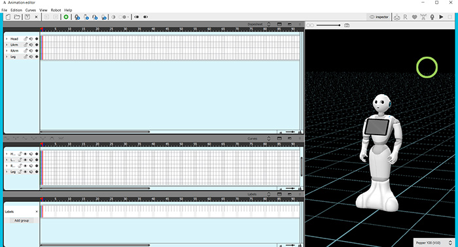Screen dimensions: 458x247
Task: Click the heart icon in the toolbar
Action: (414, 17)
